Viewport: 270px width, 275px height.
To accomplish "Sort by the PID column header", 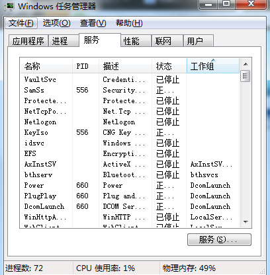I will (x=85, y=66).
